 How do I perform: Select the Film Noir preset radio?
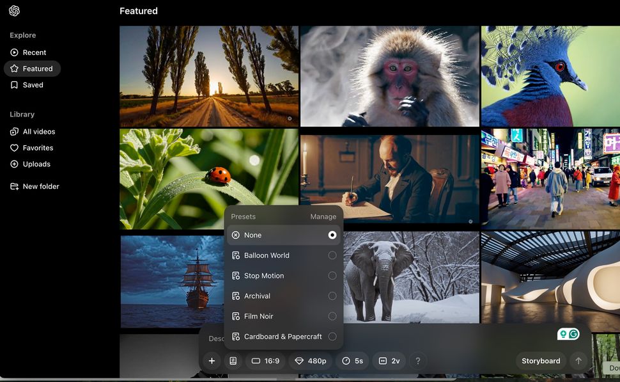332,316
